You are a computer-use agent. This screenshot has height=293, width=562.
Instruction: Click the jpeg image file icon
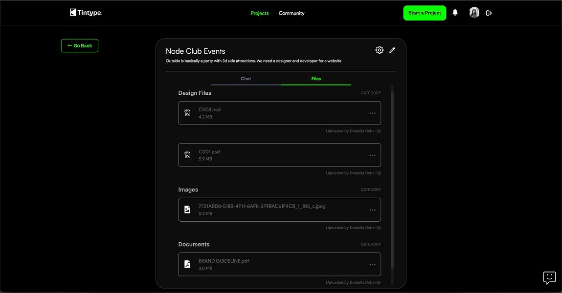tap(187, 209)
